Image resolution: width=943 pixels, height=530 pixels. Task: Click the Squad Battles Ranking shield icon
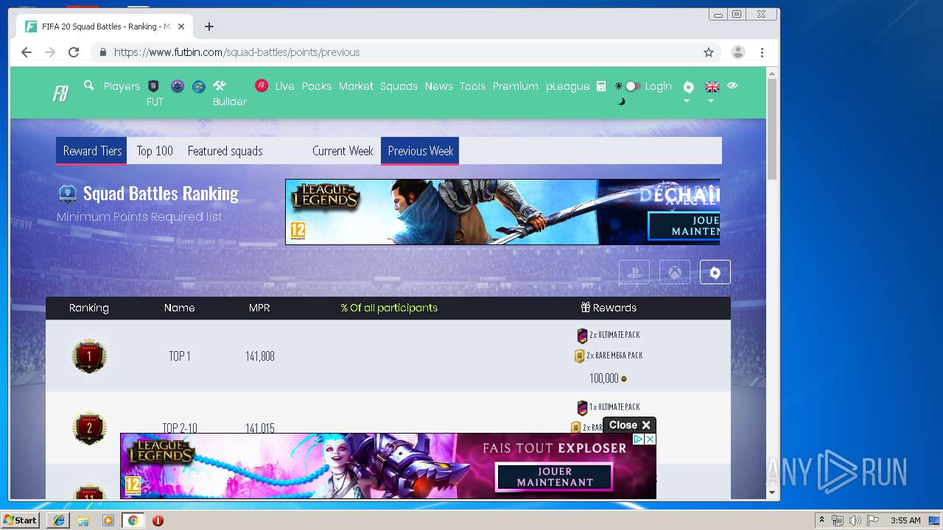tap(68, 194)
